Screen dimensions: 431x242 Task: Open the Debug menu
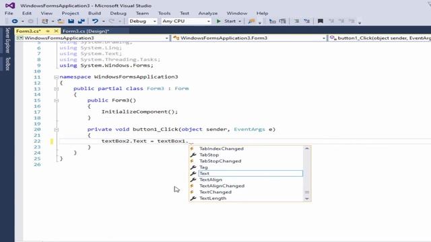tap(119, 13)
